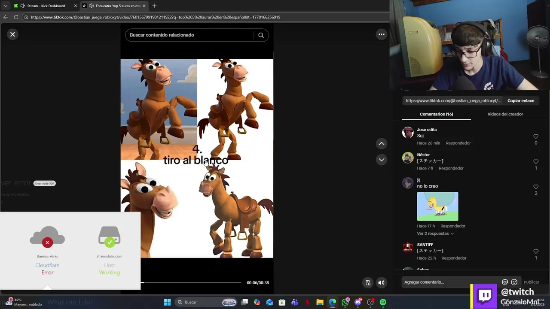Open the horse image in the comment
This screenshot has height=309, width=550.
(437, 206)
